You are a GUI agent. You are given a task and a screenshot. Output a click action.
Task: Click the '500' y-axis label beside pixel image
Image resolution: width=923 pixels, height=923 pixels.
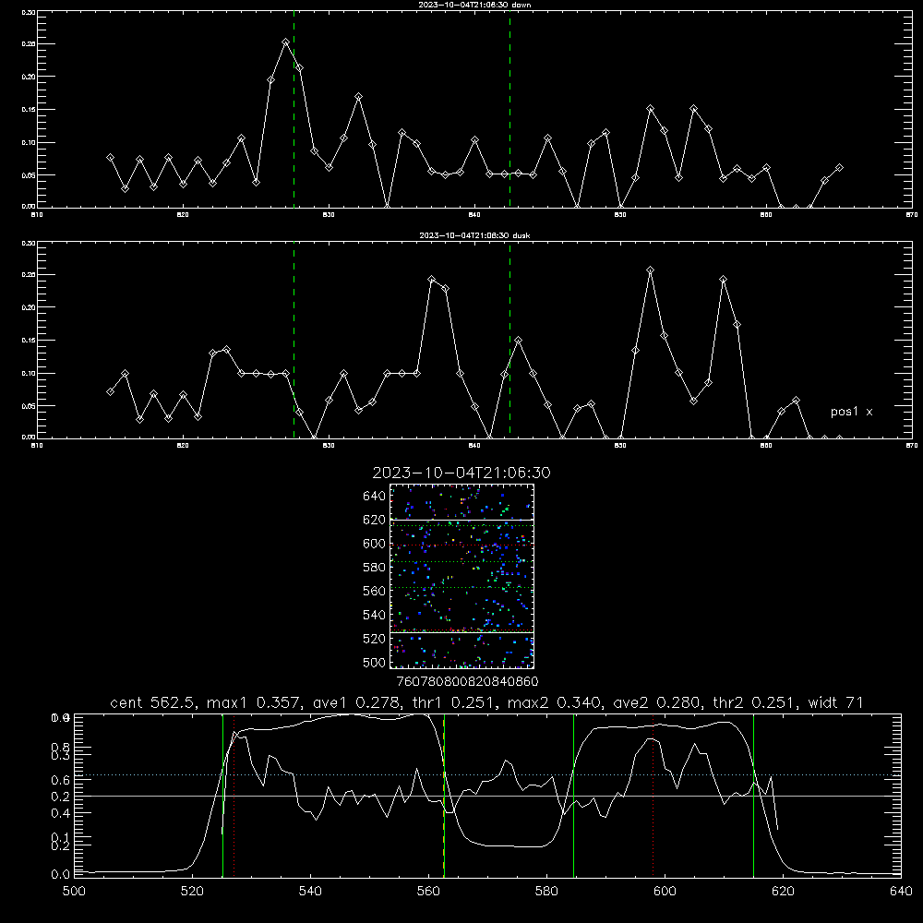pos(375,663)
